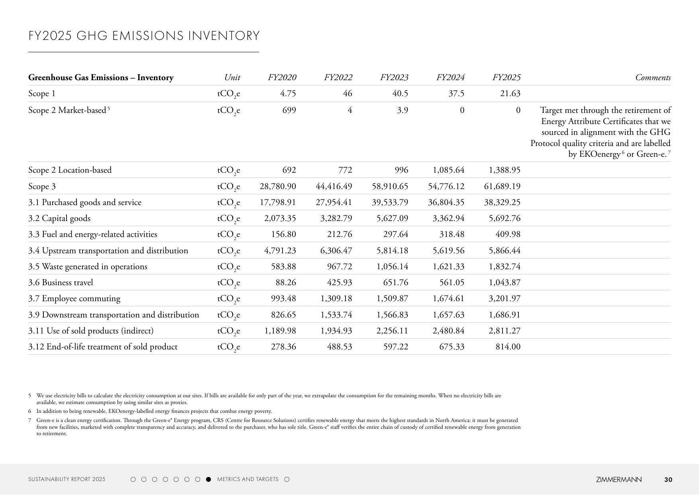This screenshot has height=495, width=699.
Task: Select 3.11 Use of sold products label
Action: pos(91,331)
